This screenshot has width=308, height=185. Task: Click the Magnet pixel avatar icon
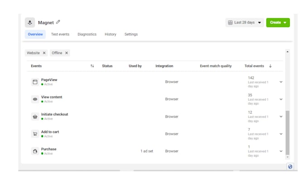pyautogui.click(x=30, y=23)
